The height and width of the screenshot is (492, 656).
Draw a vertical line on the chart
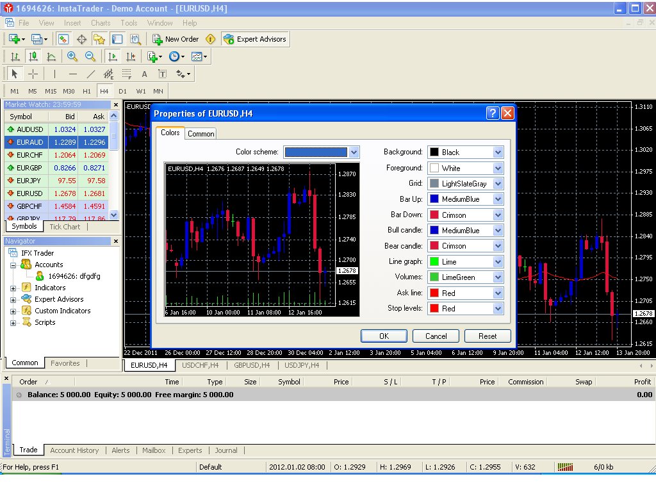[54, 74]
